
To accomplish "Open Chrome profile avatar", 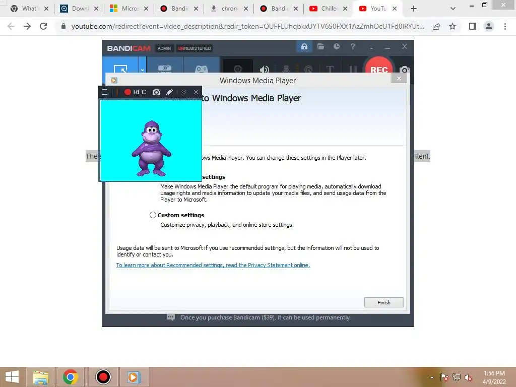I will click(x=489, y=26).
